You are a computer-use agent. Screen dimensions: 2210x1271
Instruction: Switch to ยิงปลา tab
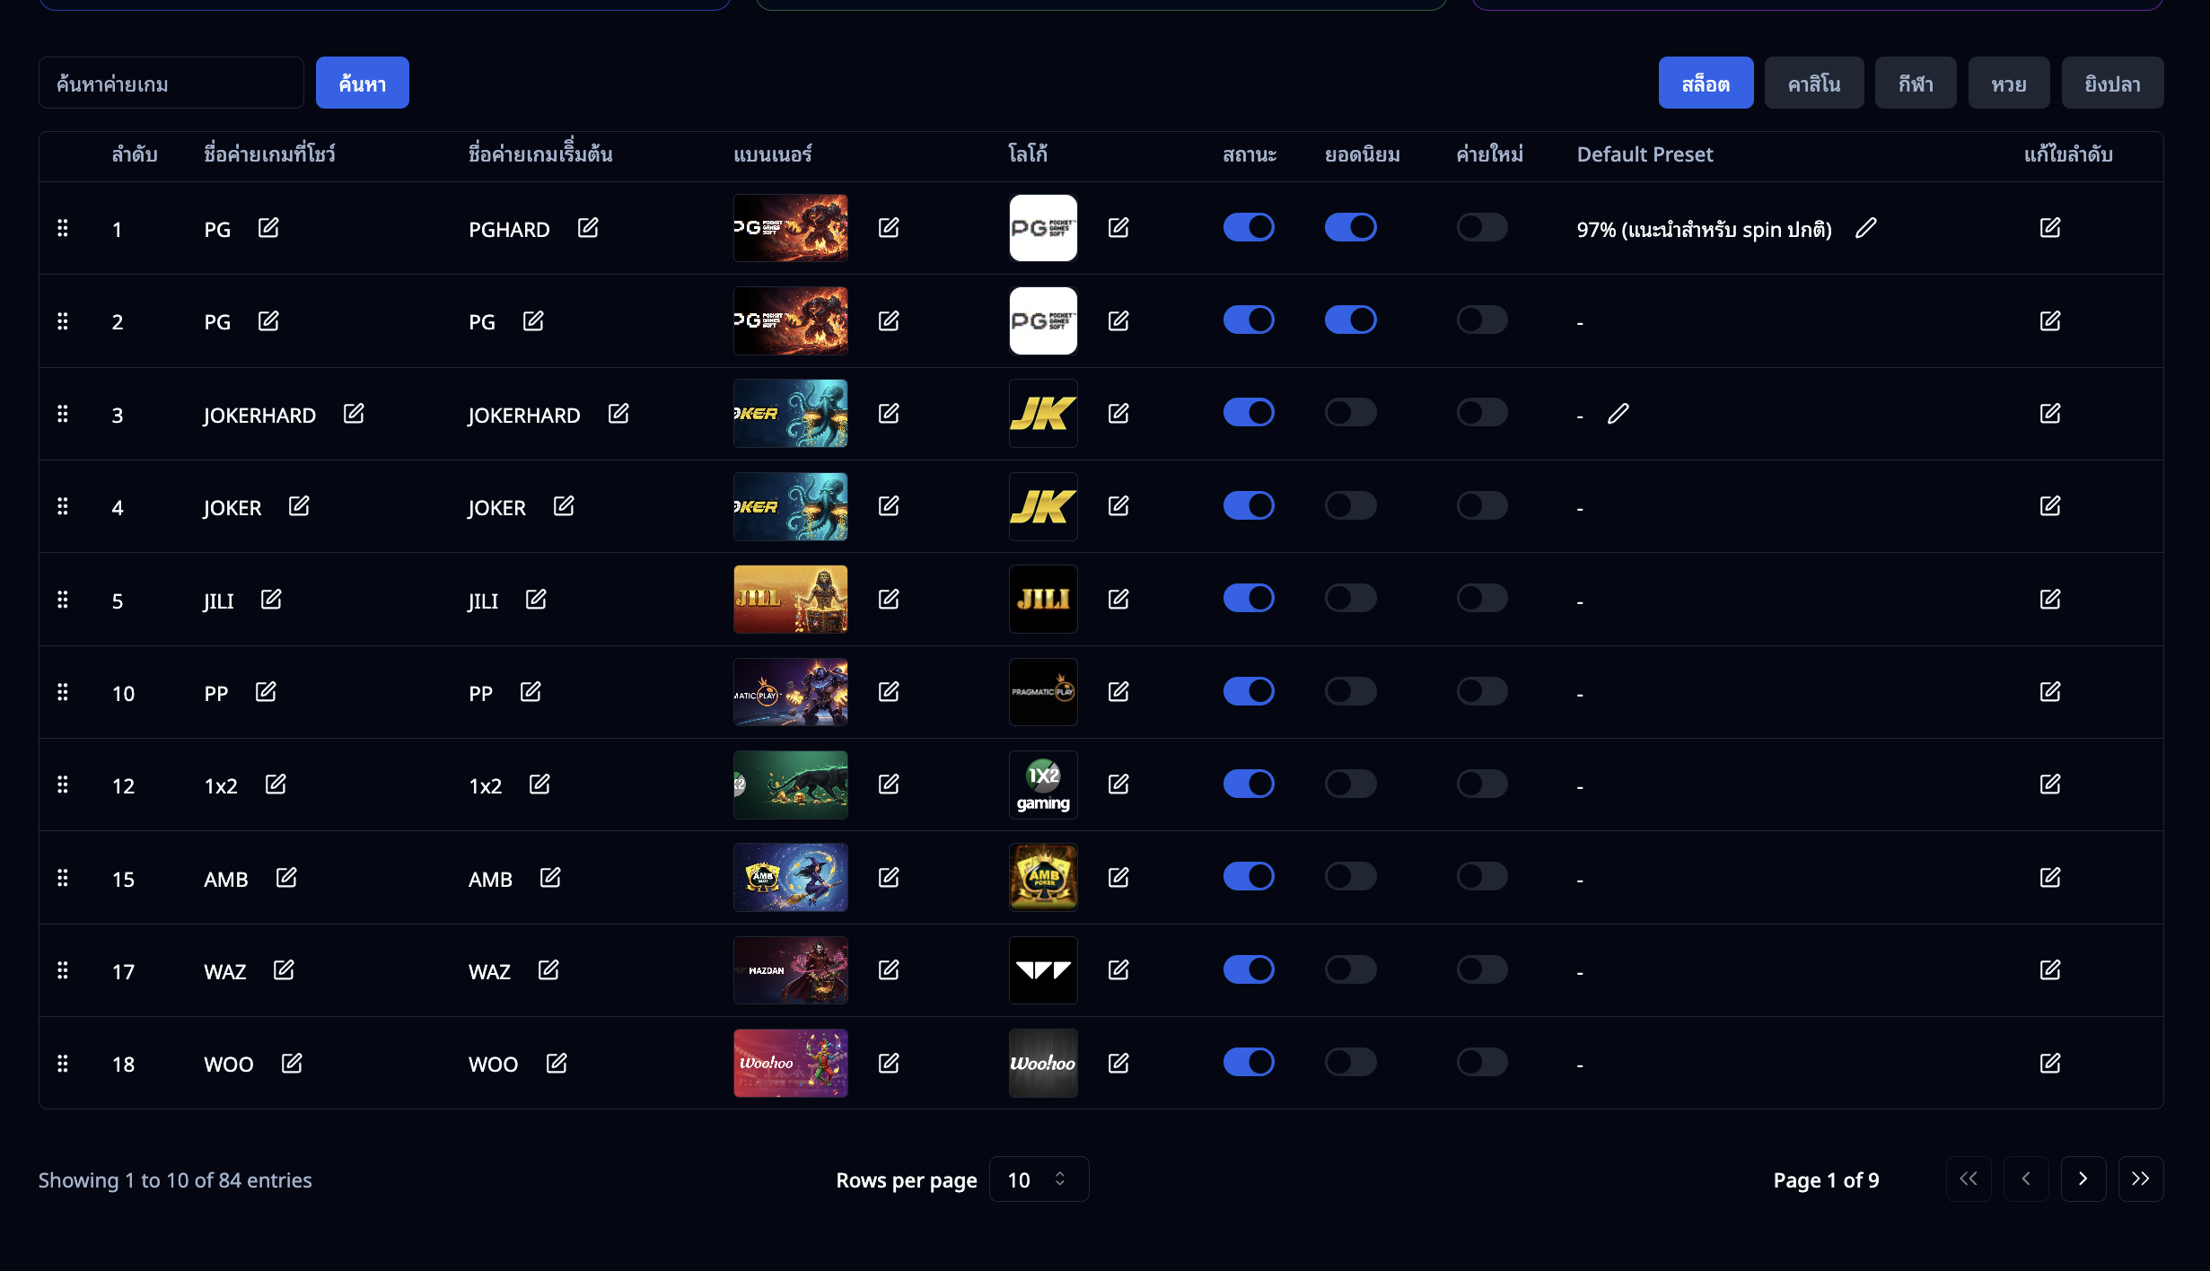[2112, 83]
